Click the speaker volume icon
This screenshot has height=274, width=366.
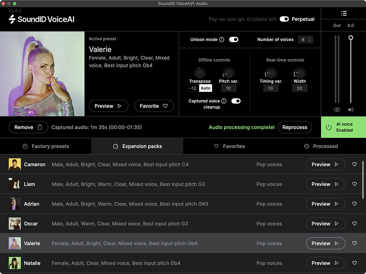(x=350, y=110)
